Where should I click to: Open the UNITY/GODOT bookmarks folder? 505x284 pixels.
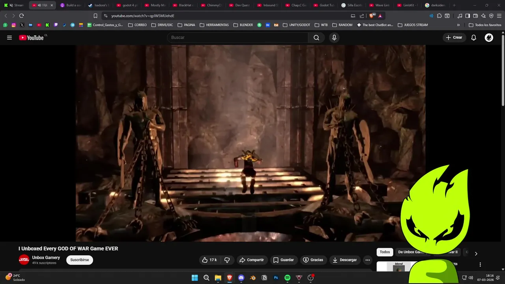(296, 25)
